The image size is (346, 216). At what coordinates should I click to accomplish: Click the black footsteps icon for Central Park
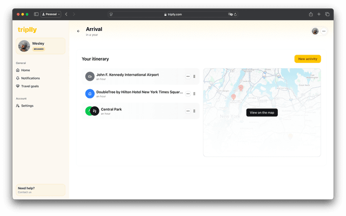click(x=95, y=111)
